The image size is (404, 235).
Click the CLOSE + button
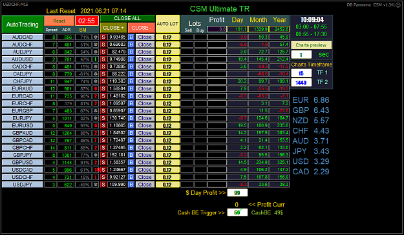pos(114,28)
